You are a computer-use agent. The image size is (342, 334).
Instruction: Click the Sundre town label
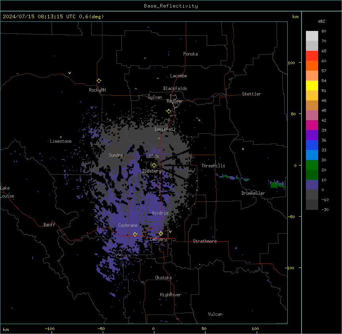[x=116, y=155]
